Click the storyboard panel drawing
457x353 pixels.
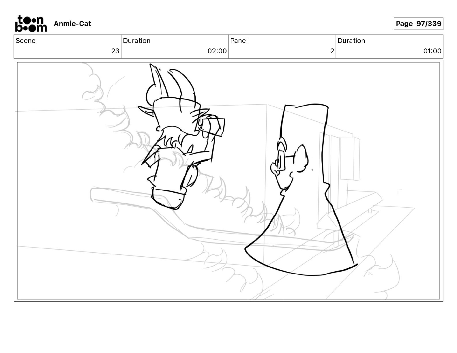[x=228, y=181]
